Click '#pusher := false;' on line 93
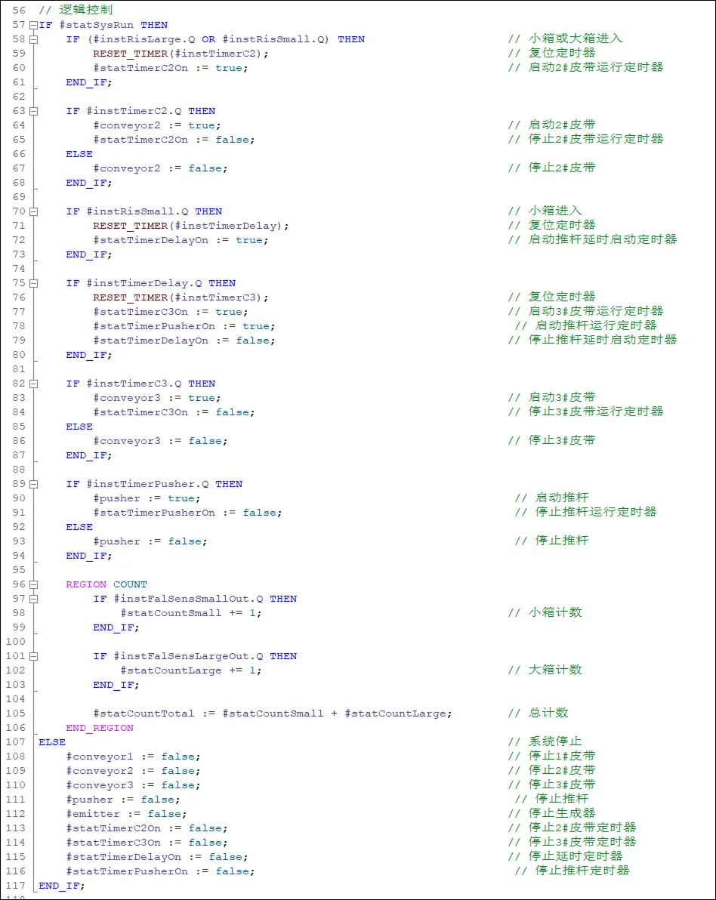 (x=150, y=542)
